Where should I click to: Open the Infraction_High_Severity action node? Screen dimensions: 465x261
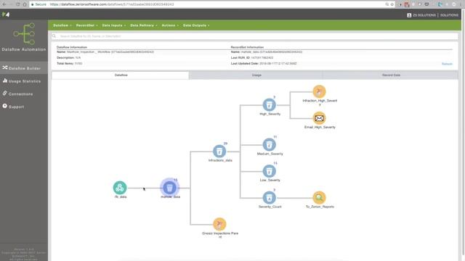319,91
